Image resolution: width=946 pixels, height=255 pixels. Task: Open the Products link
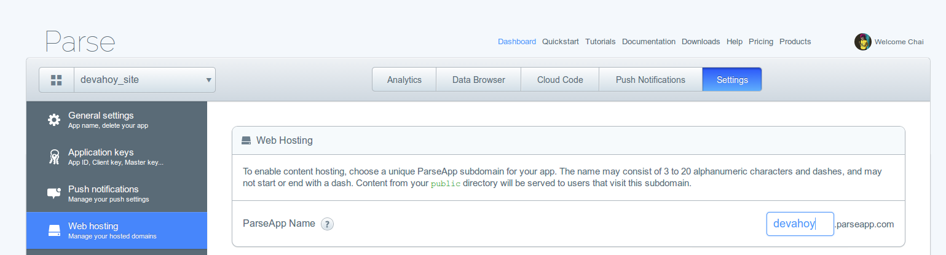tap(795, 42)
